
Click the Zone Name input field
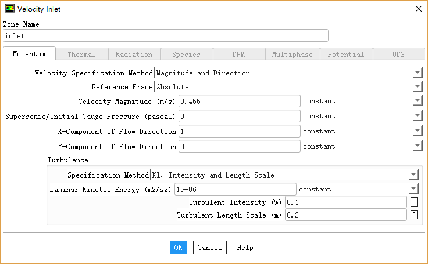point(166,36)
